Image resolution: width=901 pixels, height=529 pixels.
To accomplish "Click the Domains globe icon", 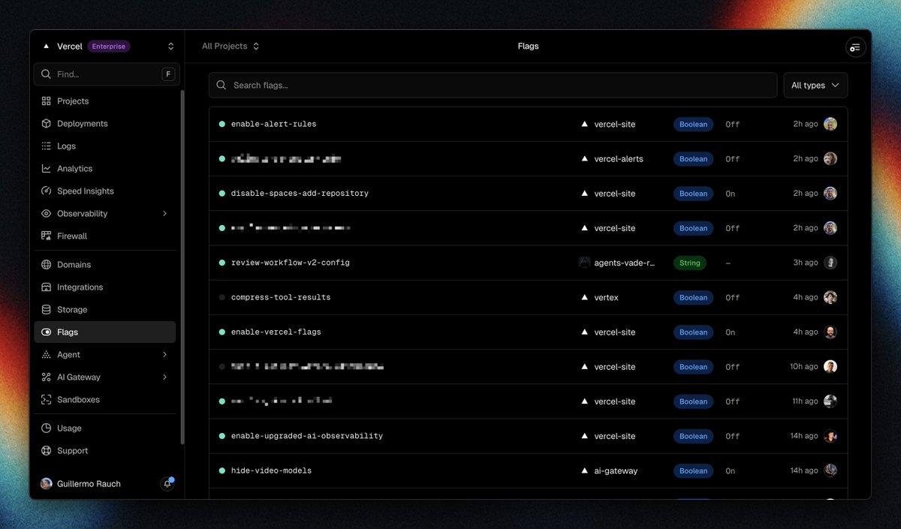I will click(46, 265).
